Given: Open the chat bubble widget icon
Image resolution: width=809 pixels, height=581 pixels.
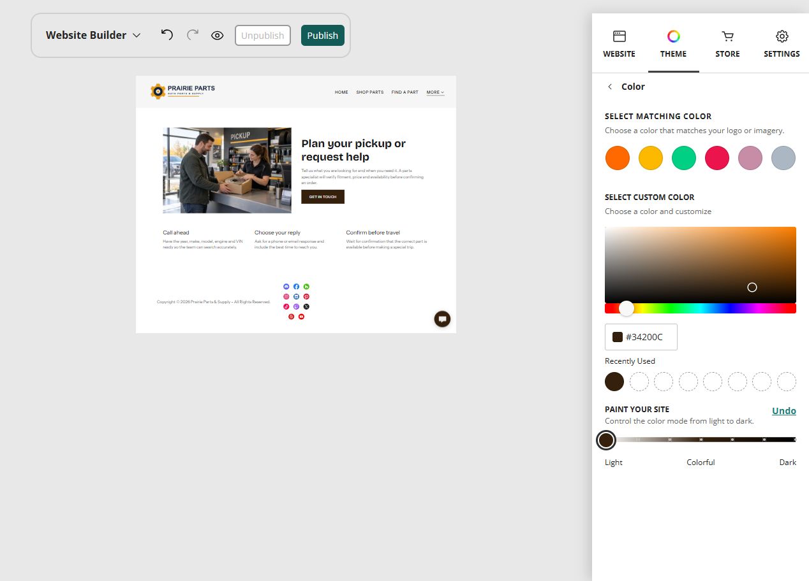Looking at the screenshot, I should (442, 319).
